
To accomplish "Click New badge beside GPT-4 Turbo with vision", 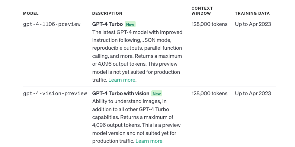I will 156,94.
